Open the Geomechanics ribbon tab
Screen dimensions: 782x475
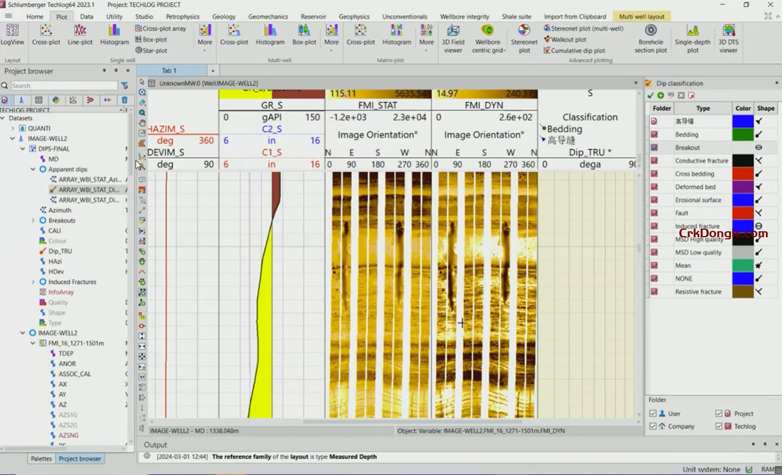coord(268,17)
